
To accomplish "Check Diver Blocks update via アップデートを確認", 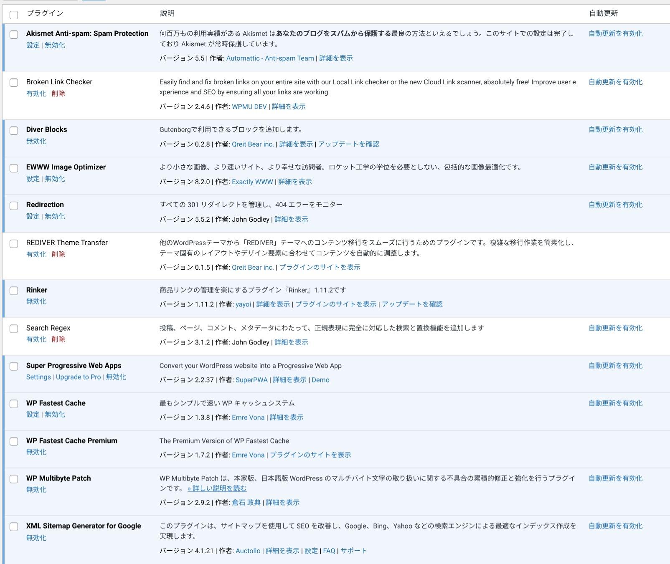I will pos(349,144).
